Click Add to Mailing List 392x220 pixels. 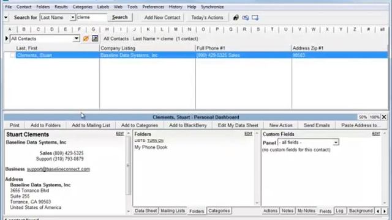(x=91, y=125)
